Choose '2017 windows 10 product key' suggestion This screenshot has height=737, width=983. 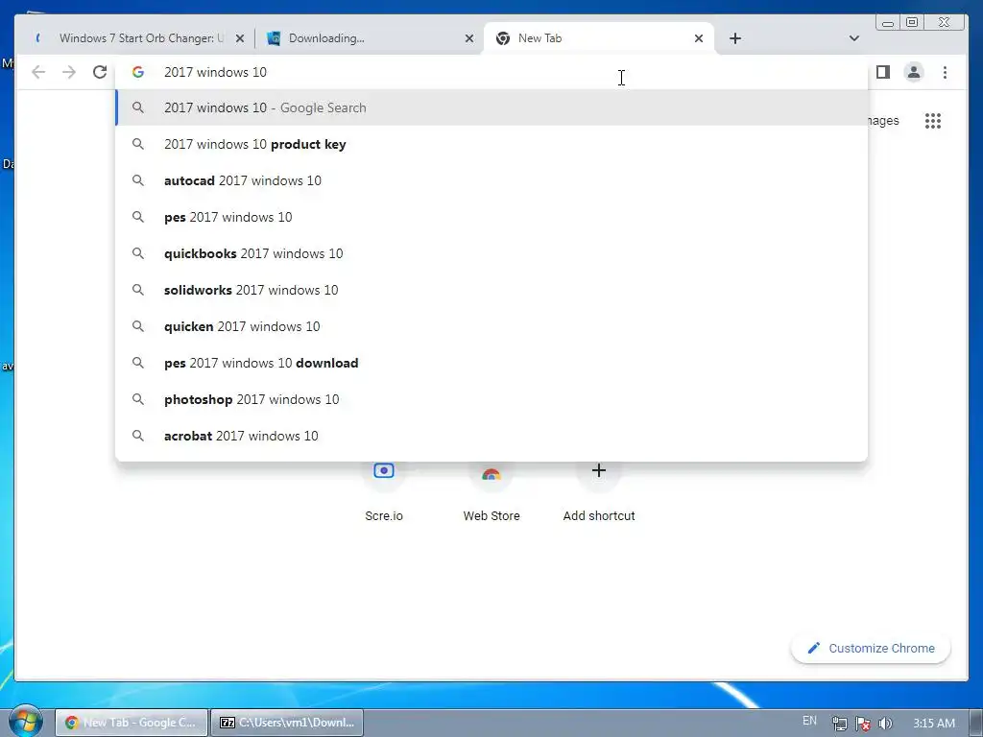(x=491, y=144)
